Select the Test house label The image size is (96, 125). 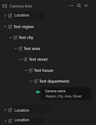(44, 70)
